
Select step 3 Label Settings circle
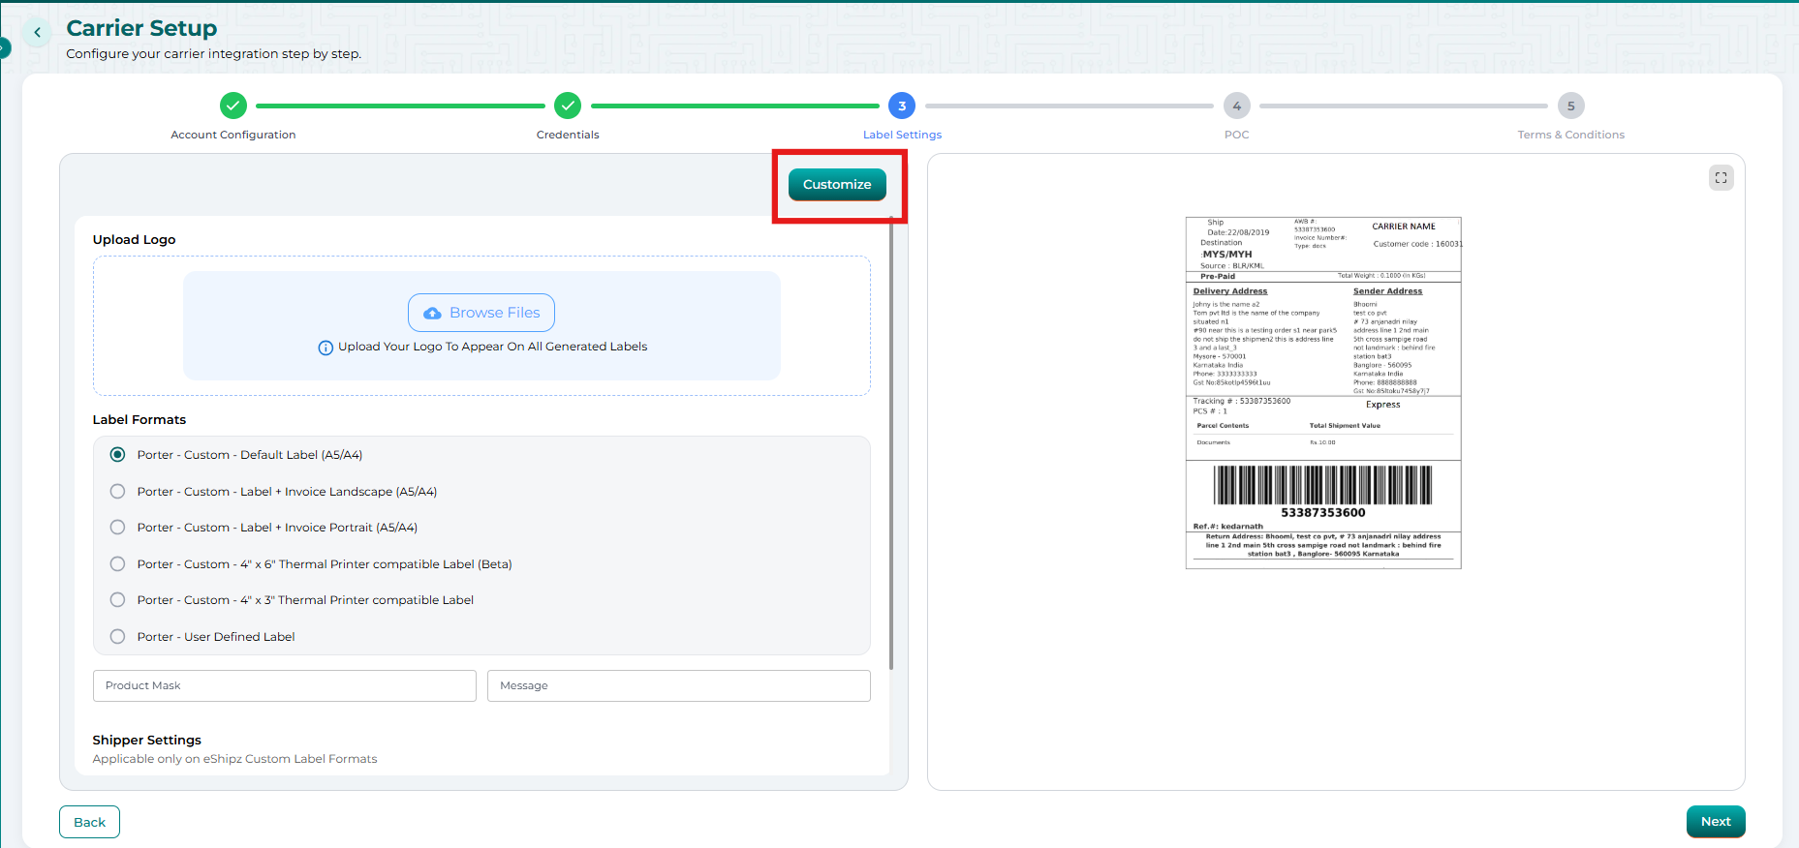click(902, 106)
